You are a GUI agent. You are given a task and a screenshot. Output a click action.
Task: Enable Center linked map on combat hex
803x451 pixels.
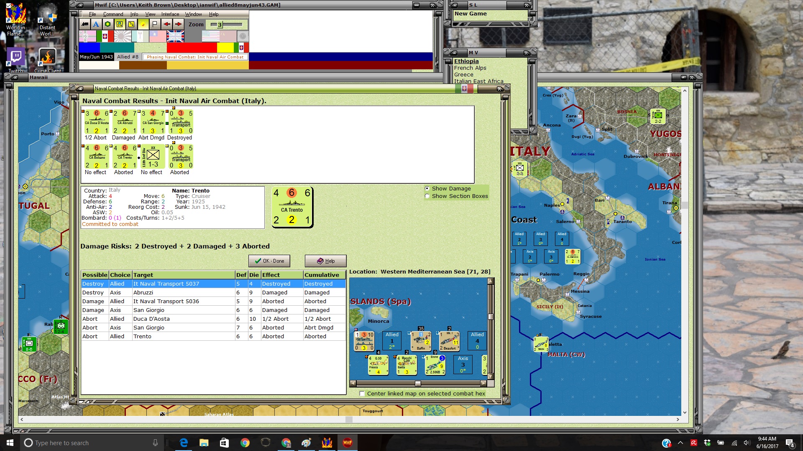362,393
